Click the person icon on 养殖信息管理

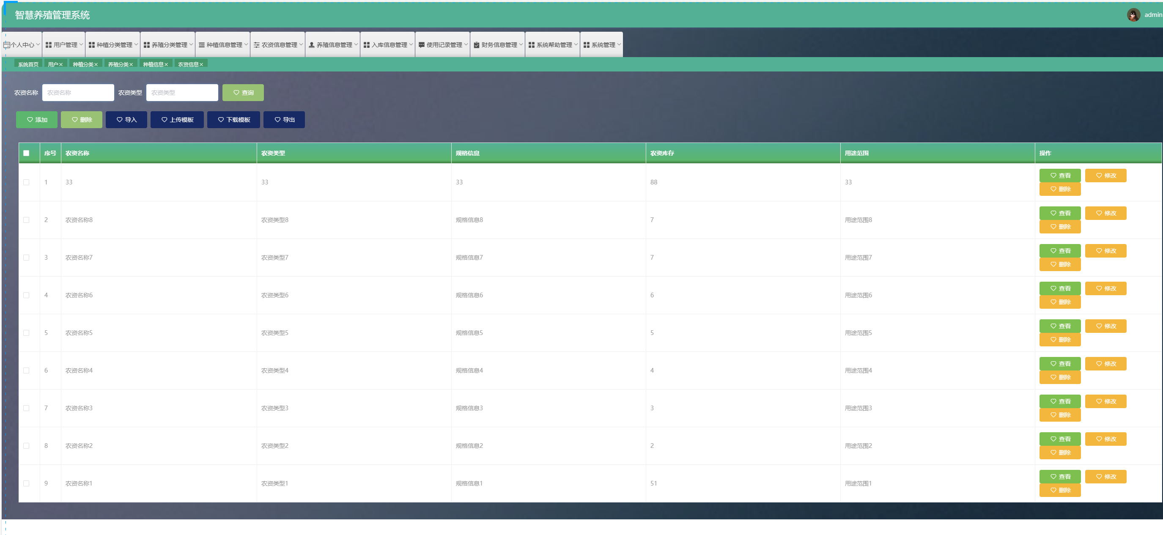pyautogui.click(x=312, y=45)
